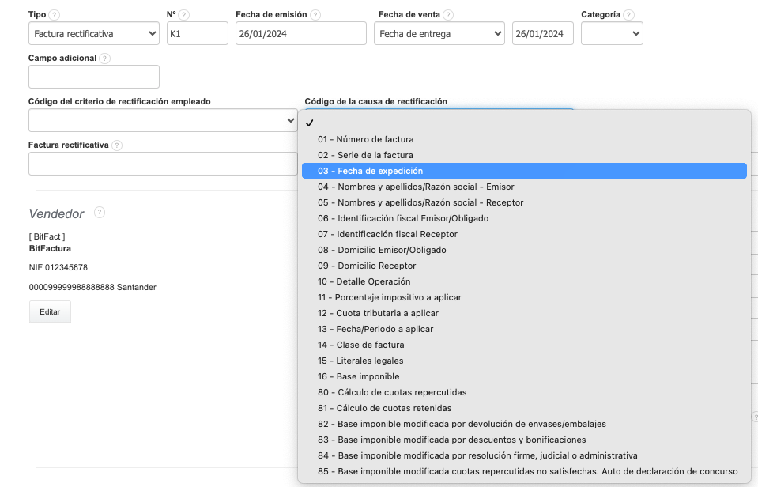Click help icon beside Categoria

coord(628,15)
